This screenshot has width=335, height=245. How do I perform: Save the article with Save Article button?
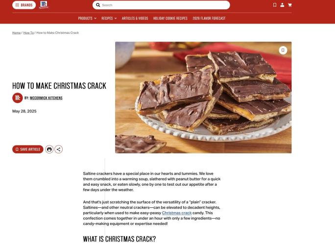point(28,149)
